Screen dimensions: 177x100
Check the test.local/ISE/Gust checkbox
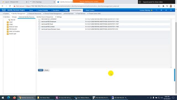point(39,24)
